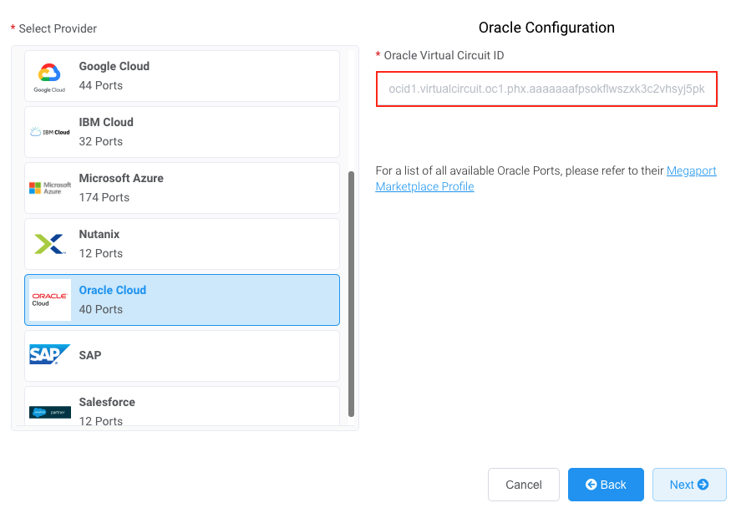Click the SAP logo icon

coord(50,354)
